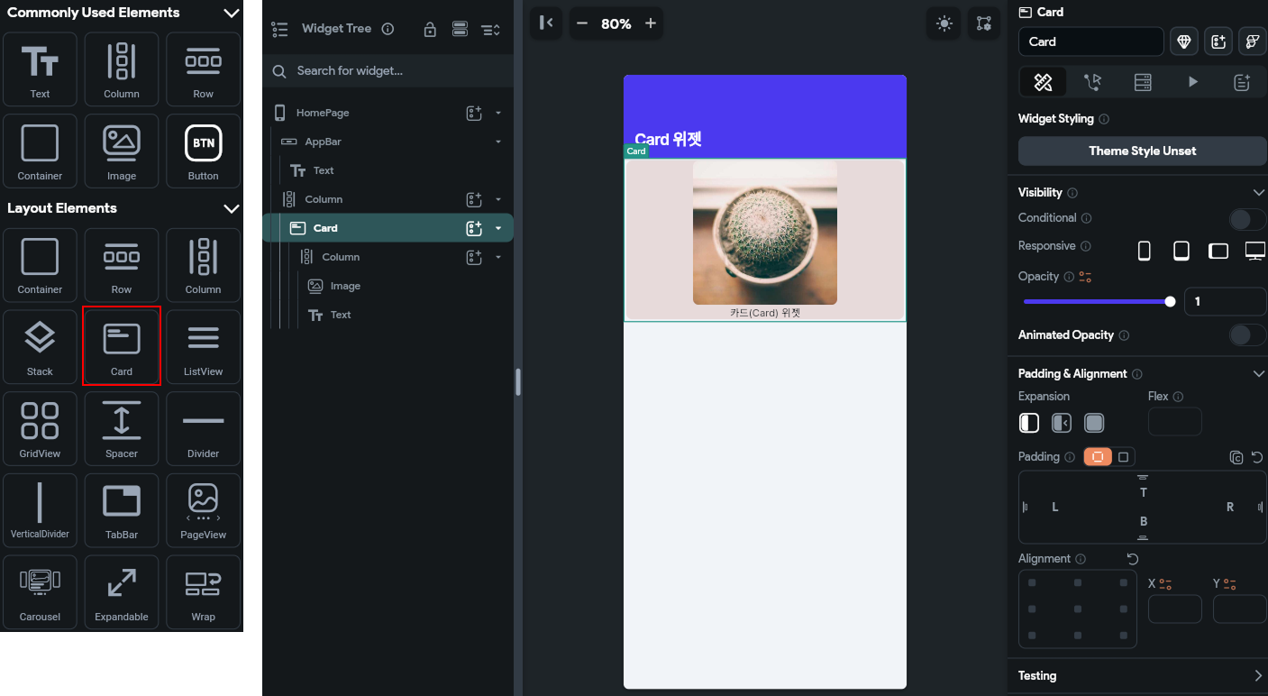Select the Text widget in Commonly Used Elements

pos(40,69)
